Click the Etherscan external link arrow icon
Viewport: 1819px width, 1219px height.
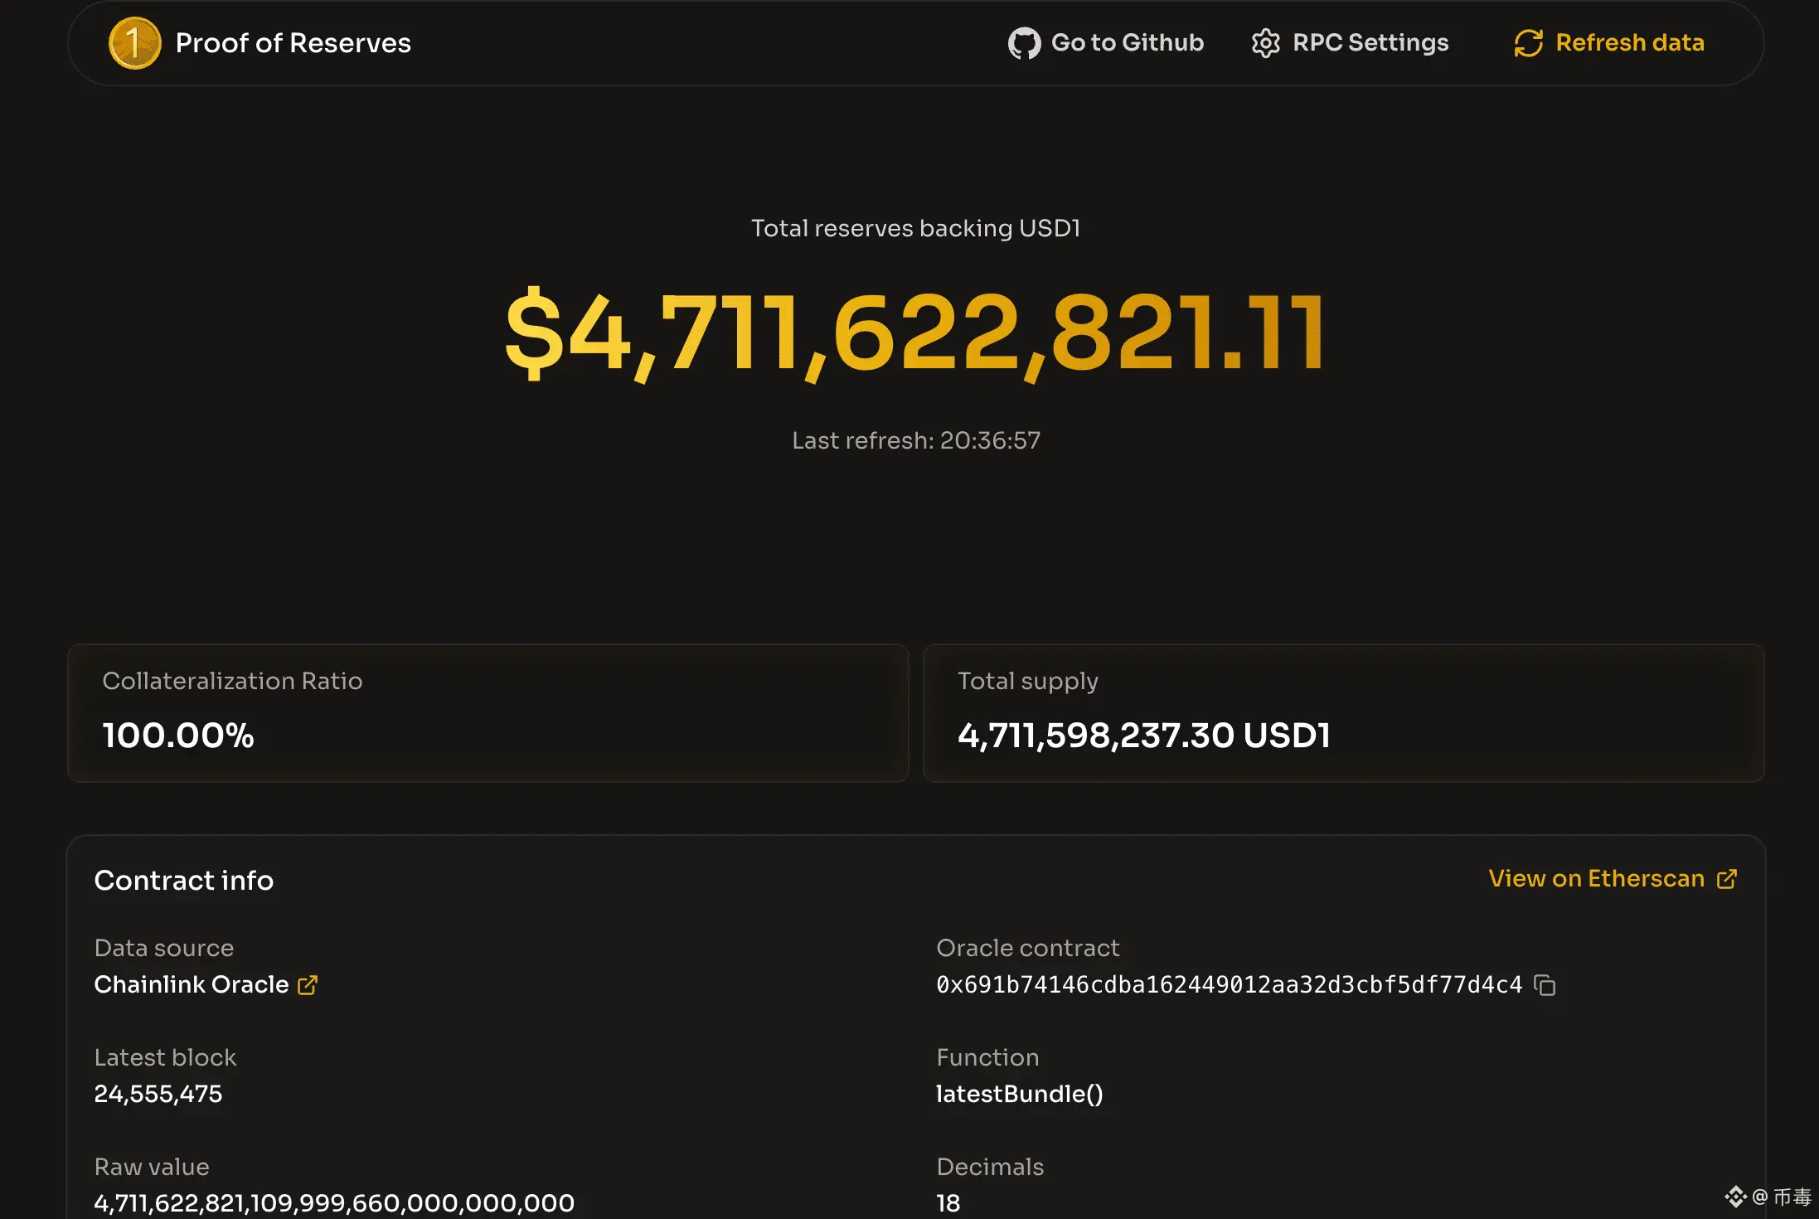tap(1727, 879)
